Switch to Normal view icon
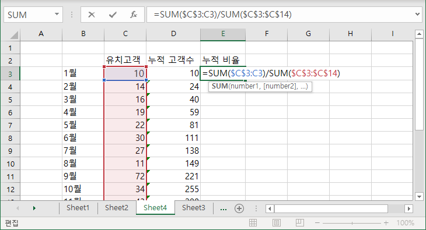The height and width of the screenshot is (230, 426). (x=253, y=223)
